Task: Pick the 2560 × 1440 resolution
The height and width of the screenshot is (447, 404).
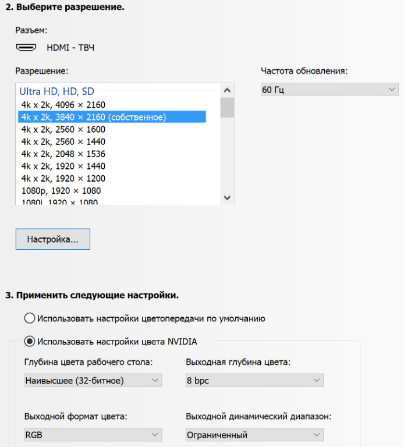Action: 63,141
